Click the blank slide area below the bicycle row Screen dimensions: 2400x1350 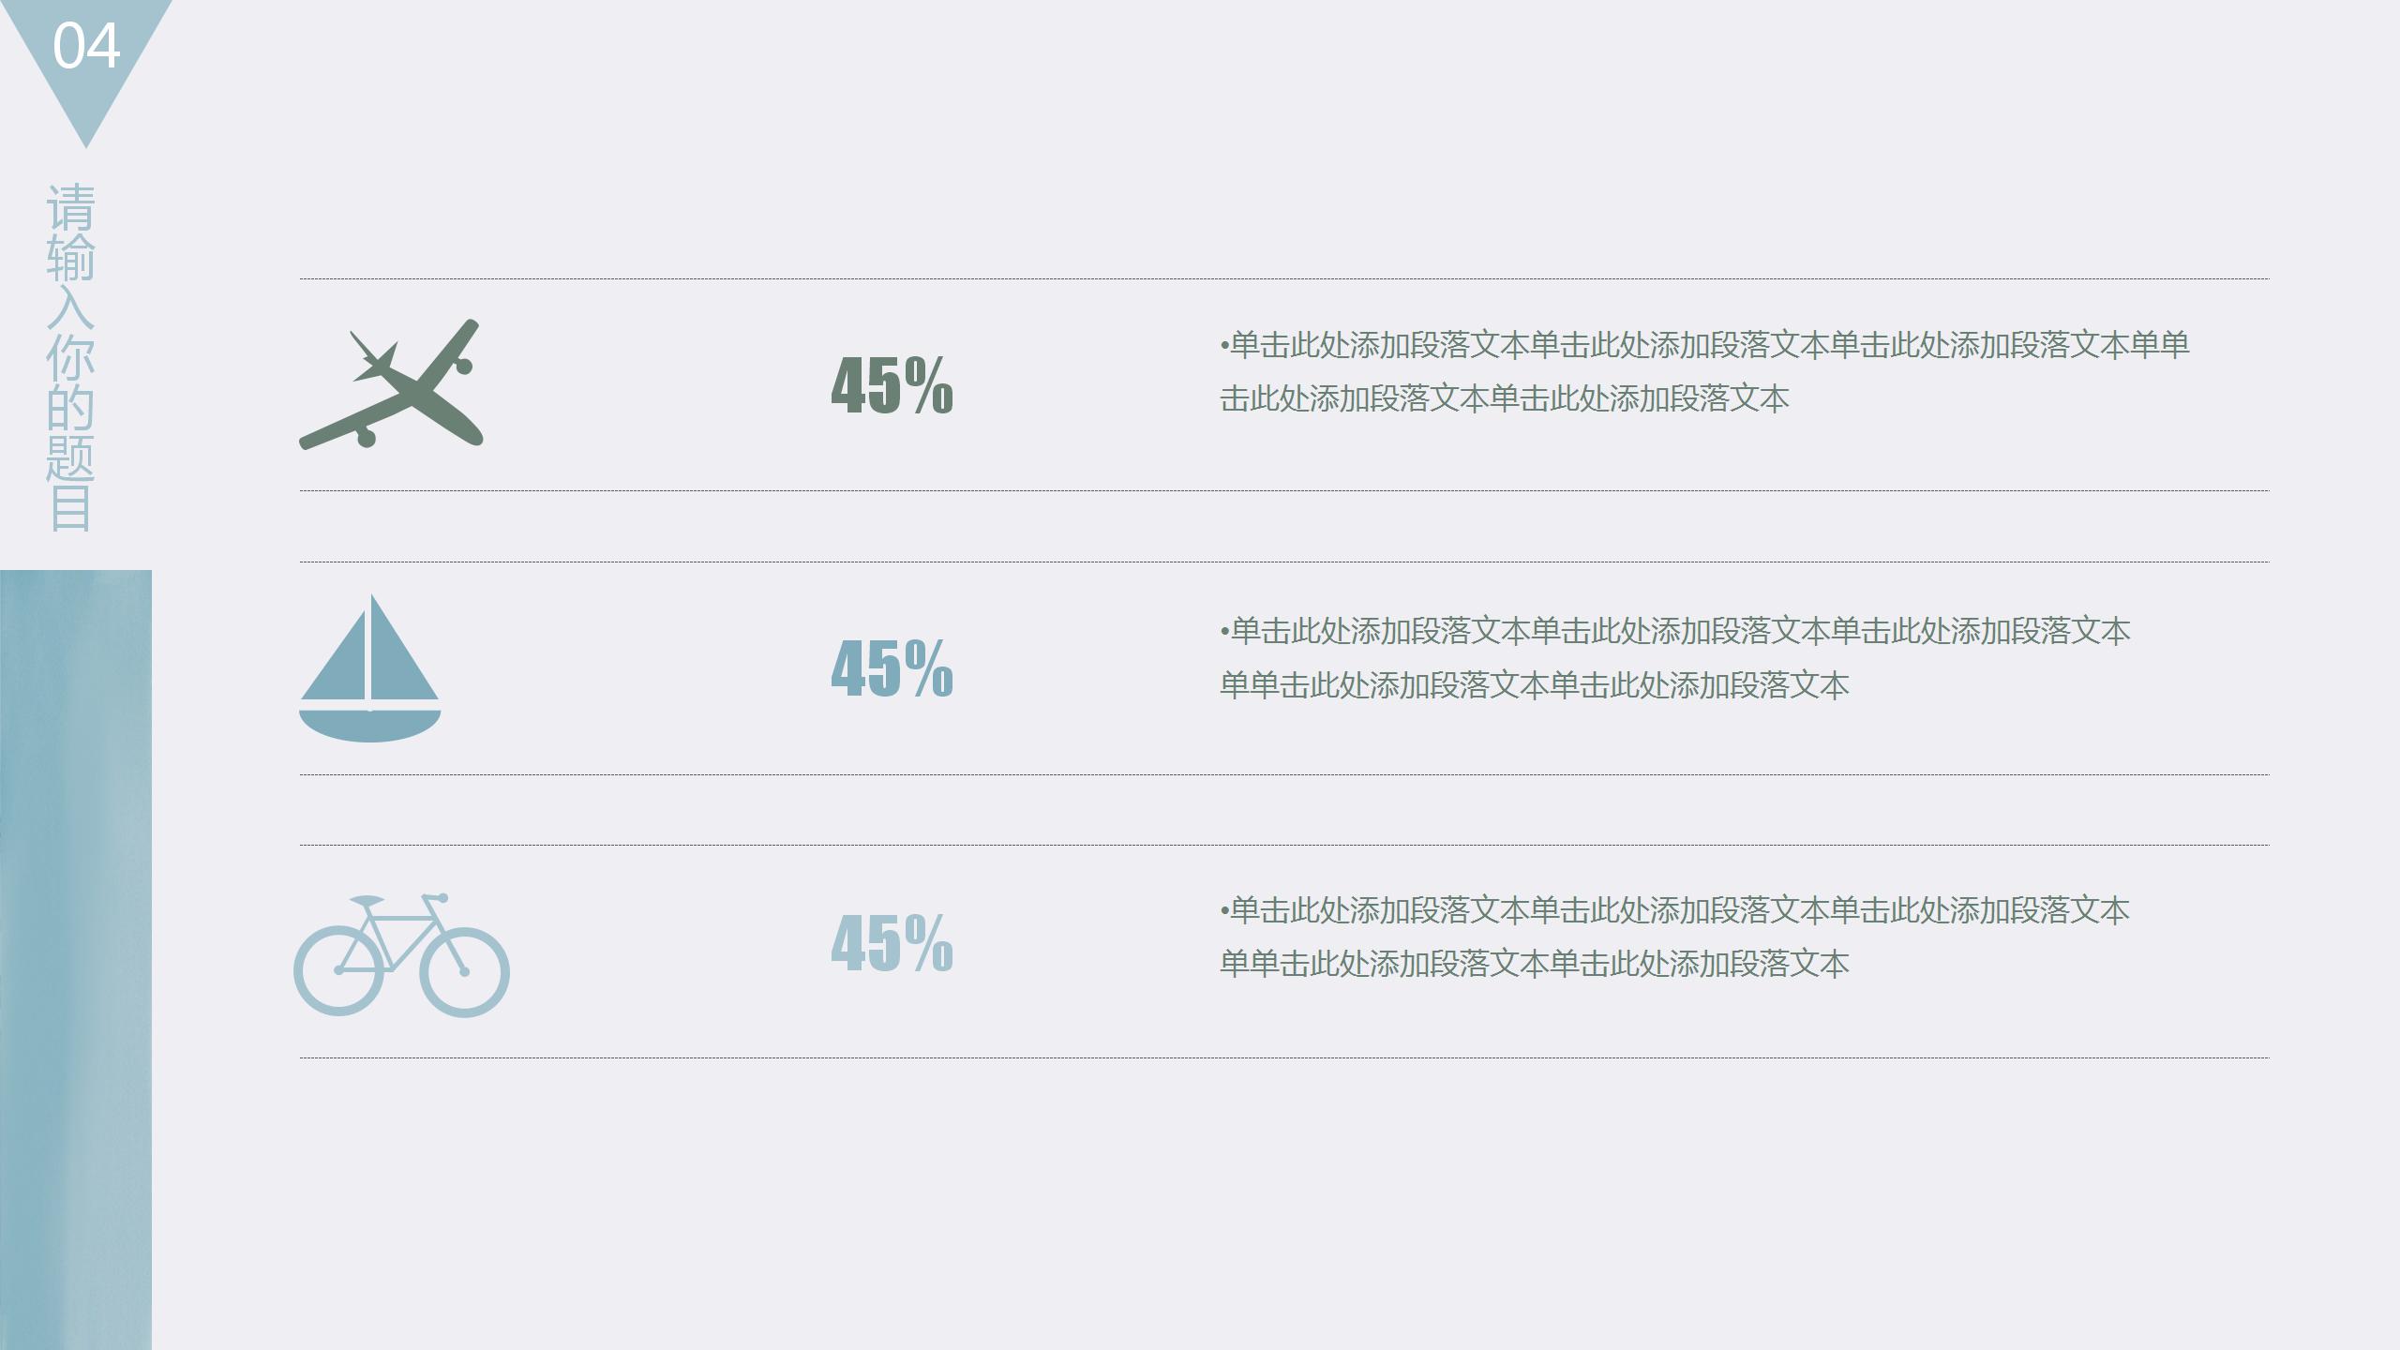coord(1284,1209)
